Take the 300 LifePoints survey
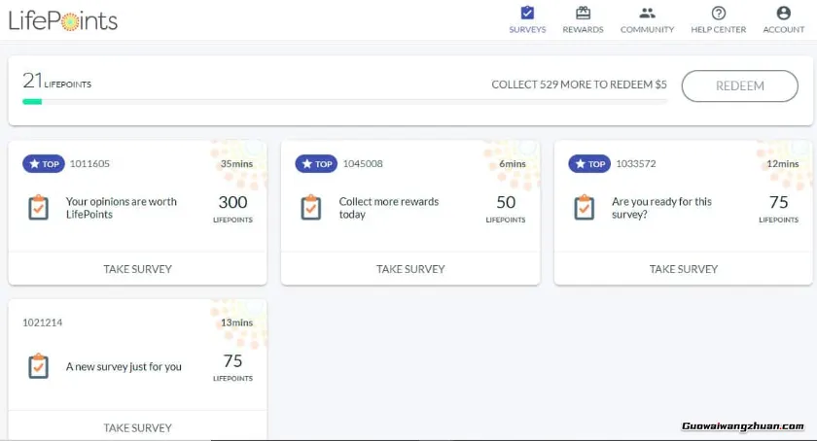 coord(137,269)
